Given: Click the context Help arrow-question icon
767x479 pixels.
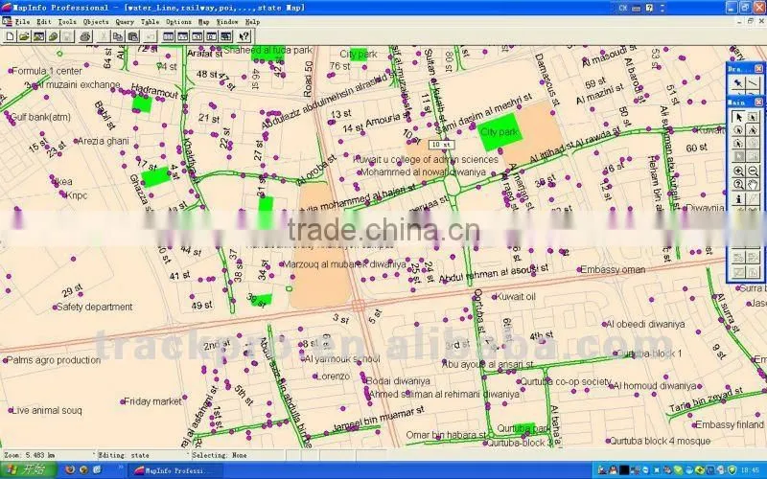Looking at the screenshot, I should pyautogui.click(x=244, y=36).
